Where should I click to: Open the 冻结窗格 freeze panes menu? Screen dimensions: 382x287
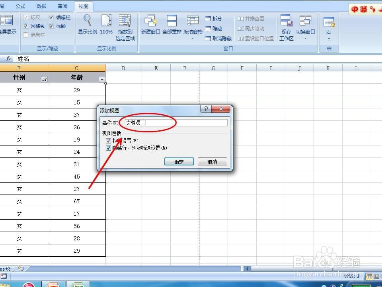click(x=193, y=28)
